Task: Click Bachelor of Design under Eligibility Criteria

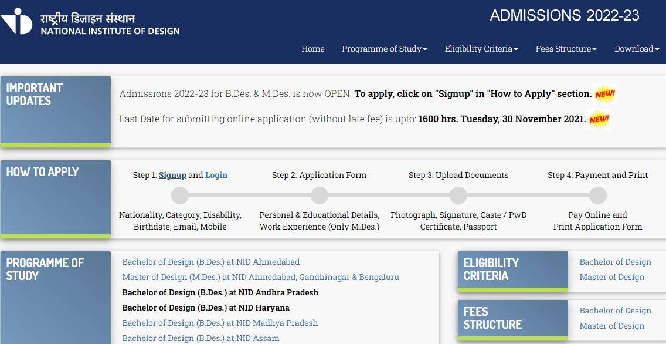Action: (616, 262)
